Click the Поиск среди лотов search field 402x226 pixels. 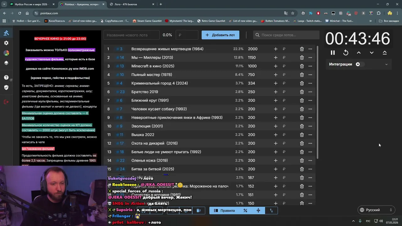click(285, 35)
